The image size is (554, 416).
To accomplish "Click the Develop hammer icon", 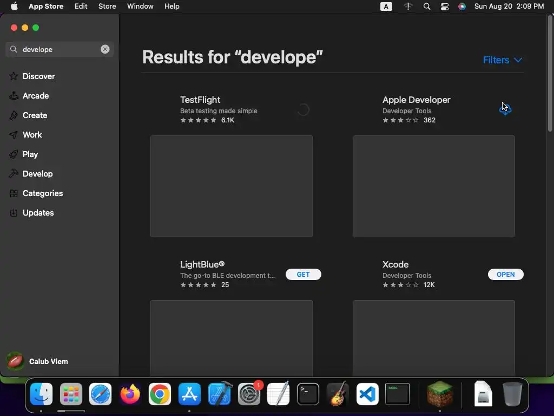I will tap(14, 173).
